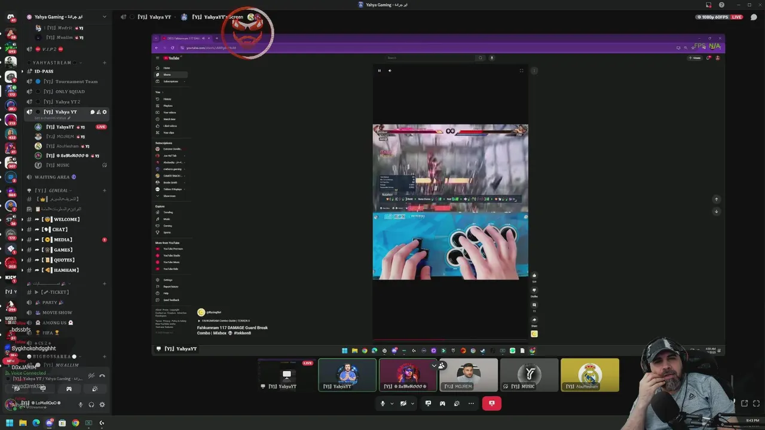This screenshot has height=430, width=765.
Task: Select MOJREM participant tile
Action: [469, 375]
